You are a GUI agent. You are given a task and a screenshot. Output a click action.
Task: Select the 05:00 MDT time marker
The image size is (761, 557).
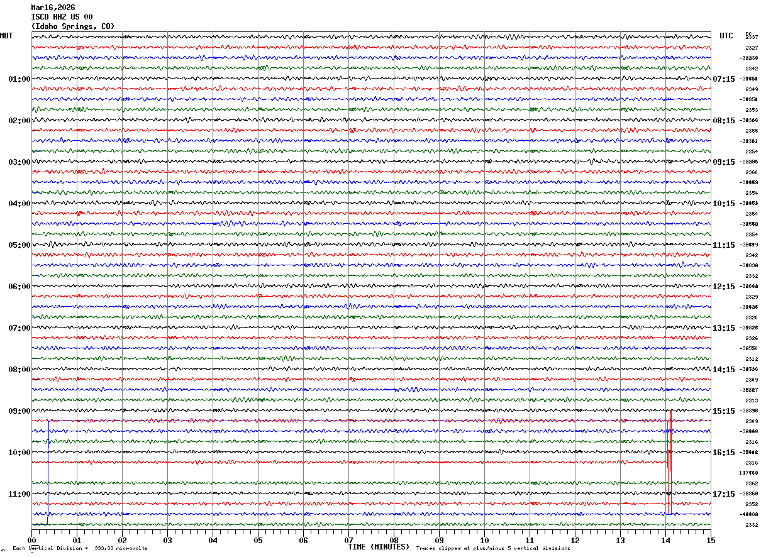click(19, 245)
